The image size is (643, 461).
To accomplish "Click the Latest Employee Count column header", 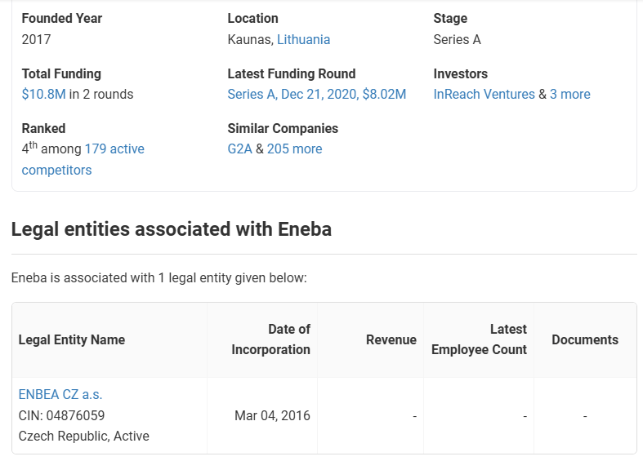I will 479,339.
